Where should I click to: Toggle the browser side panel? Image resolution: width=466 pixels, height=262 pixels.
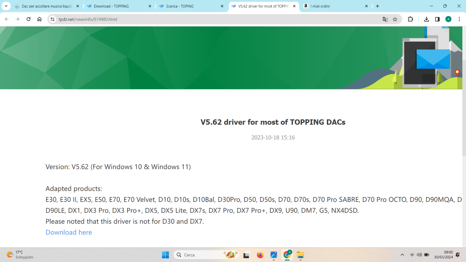[x=437, y=19]
